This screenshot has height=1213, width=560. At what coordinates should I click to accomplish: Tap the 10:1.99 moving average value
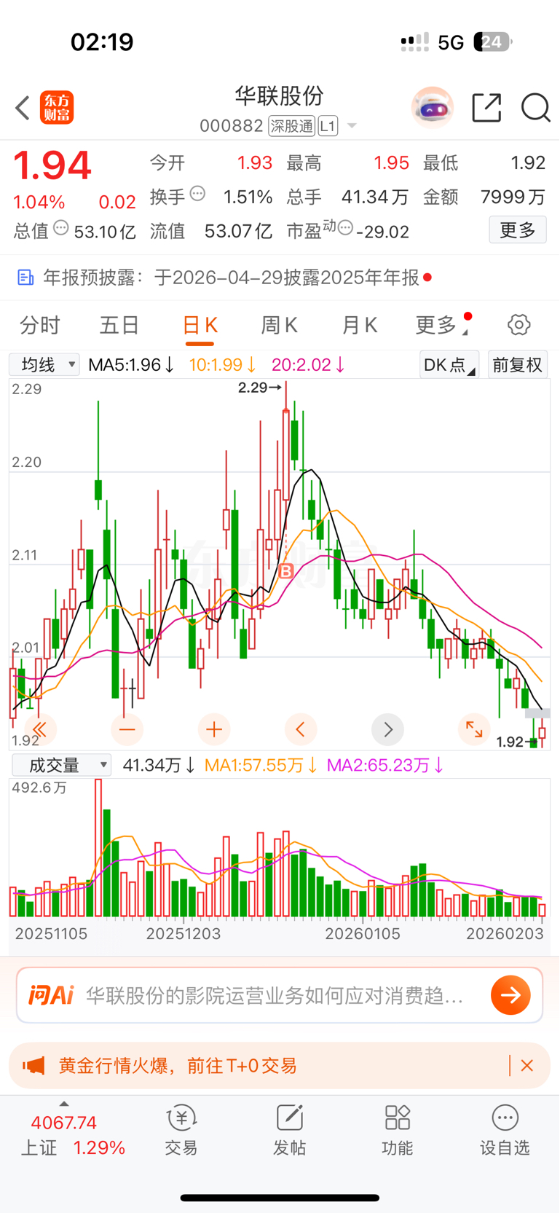pyautogui.click(x=223, y=364)
